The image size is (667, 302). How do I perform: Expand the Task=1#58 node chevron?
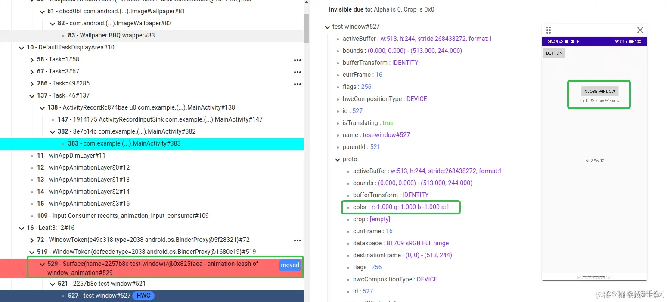[x=32, y=60]
